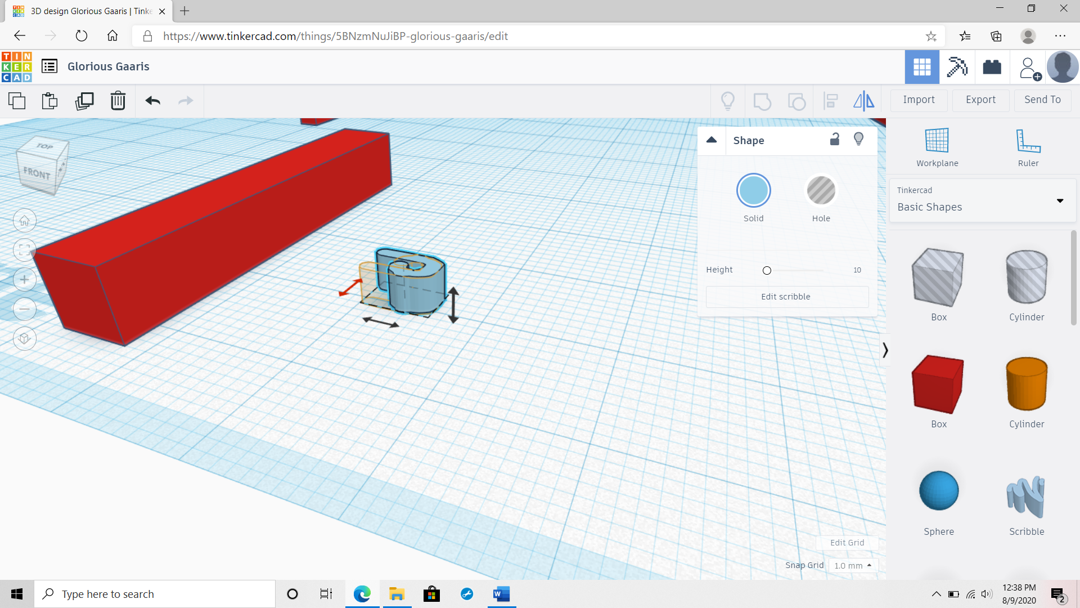The image size is (1080, 608).
Task: Click the Mirror objects icon
Action: tap(864, 100)
